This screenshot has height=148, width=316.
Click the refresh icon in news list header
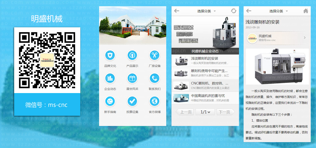coord(234,11)
